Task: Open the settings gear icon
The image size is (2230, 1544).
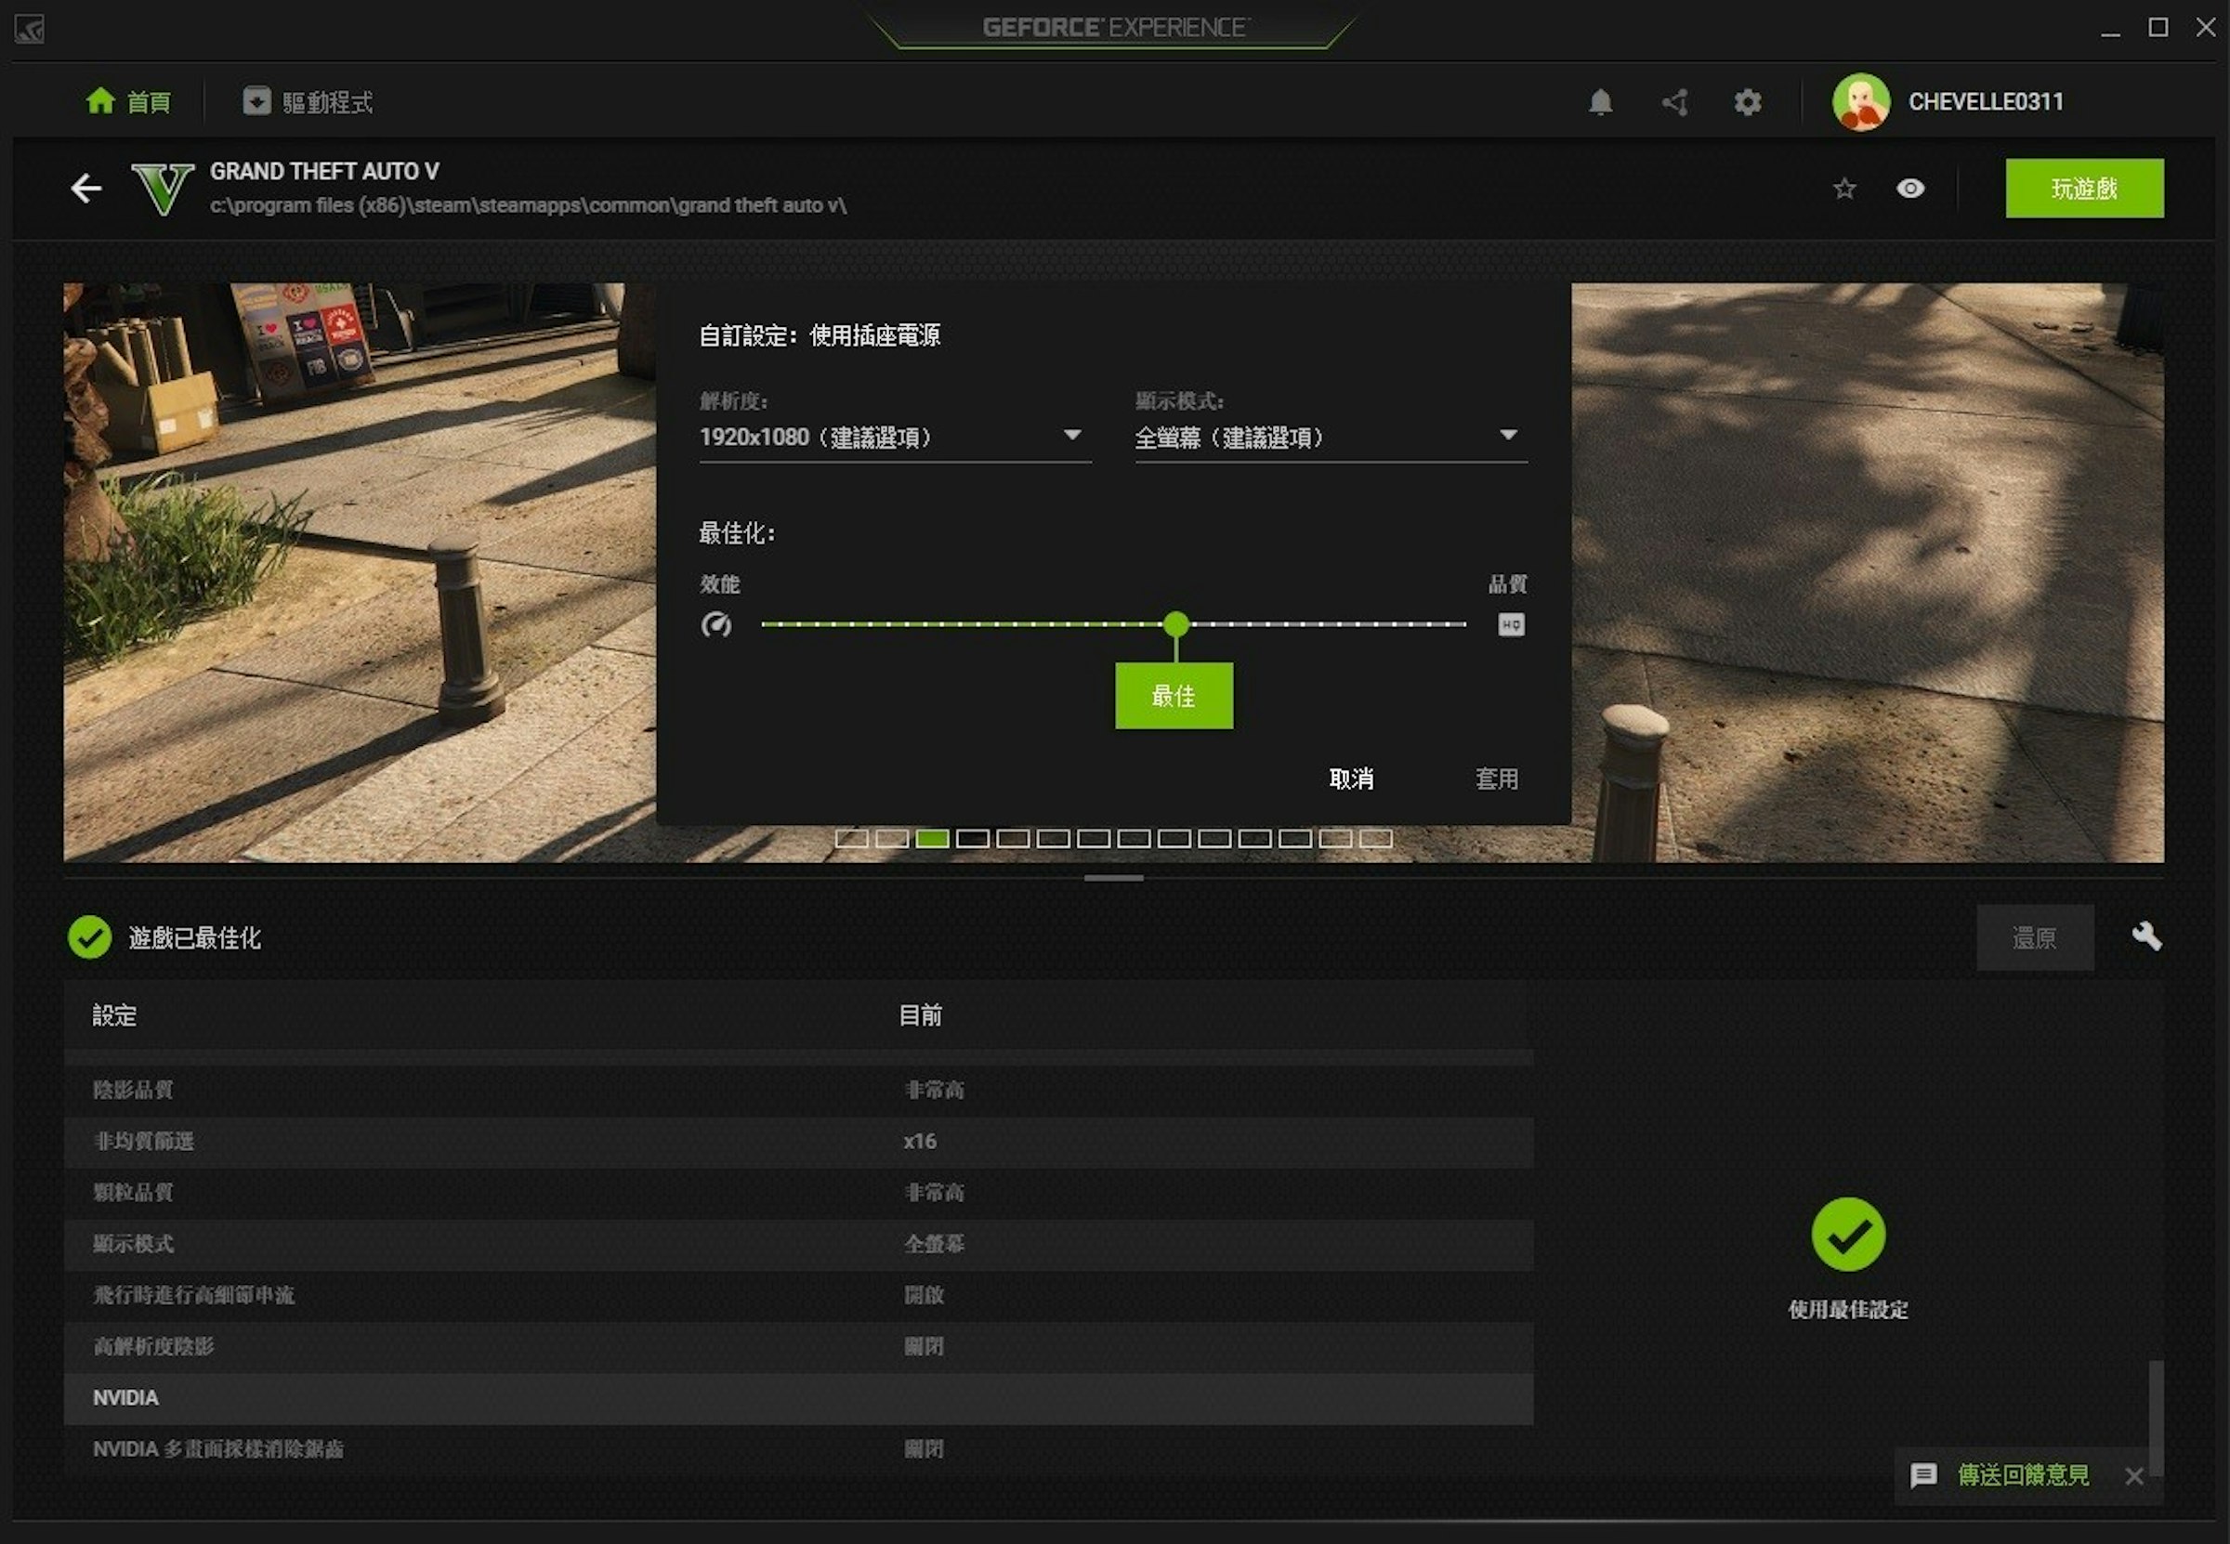Action: click(1747, 101)
